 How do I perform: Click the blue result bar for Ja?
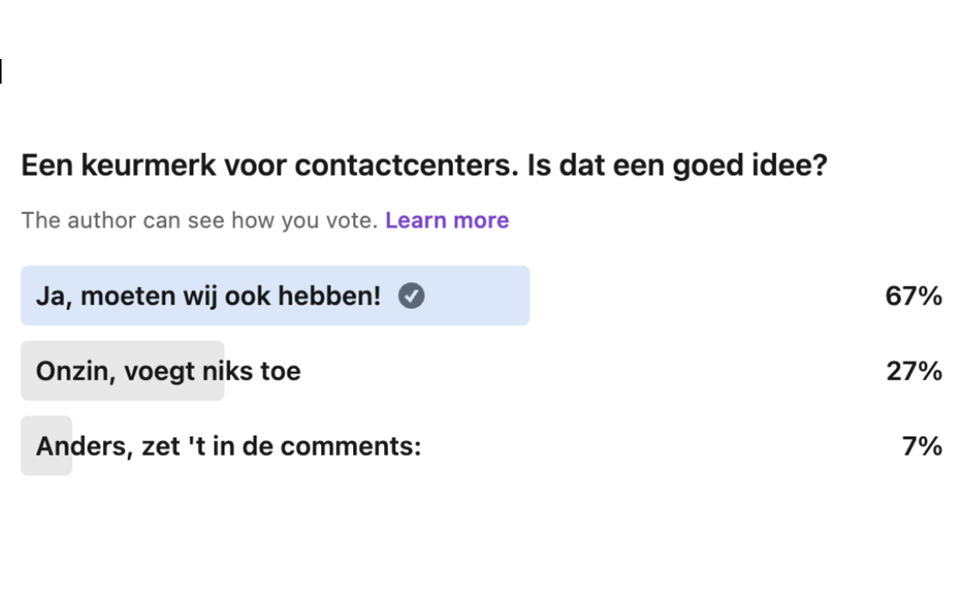[275, 295]
